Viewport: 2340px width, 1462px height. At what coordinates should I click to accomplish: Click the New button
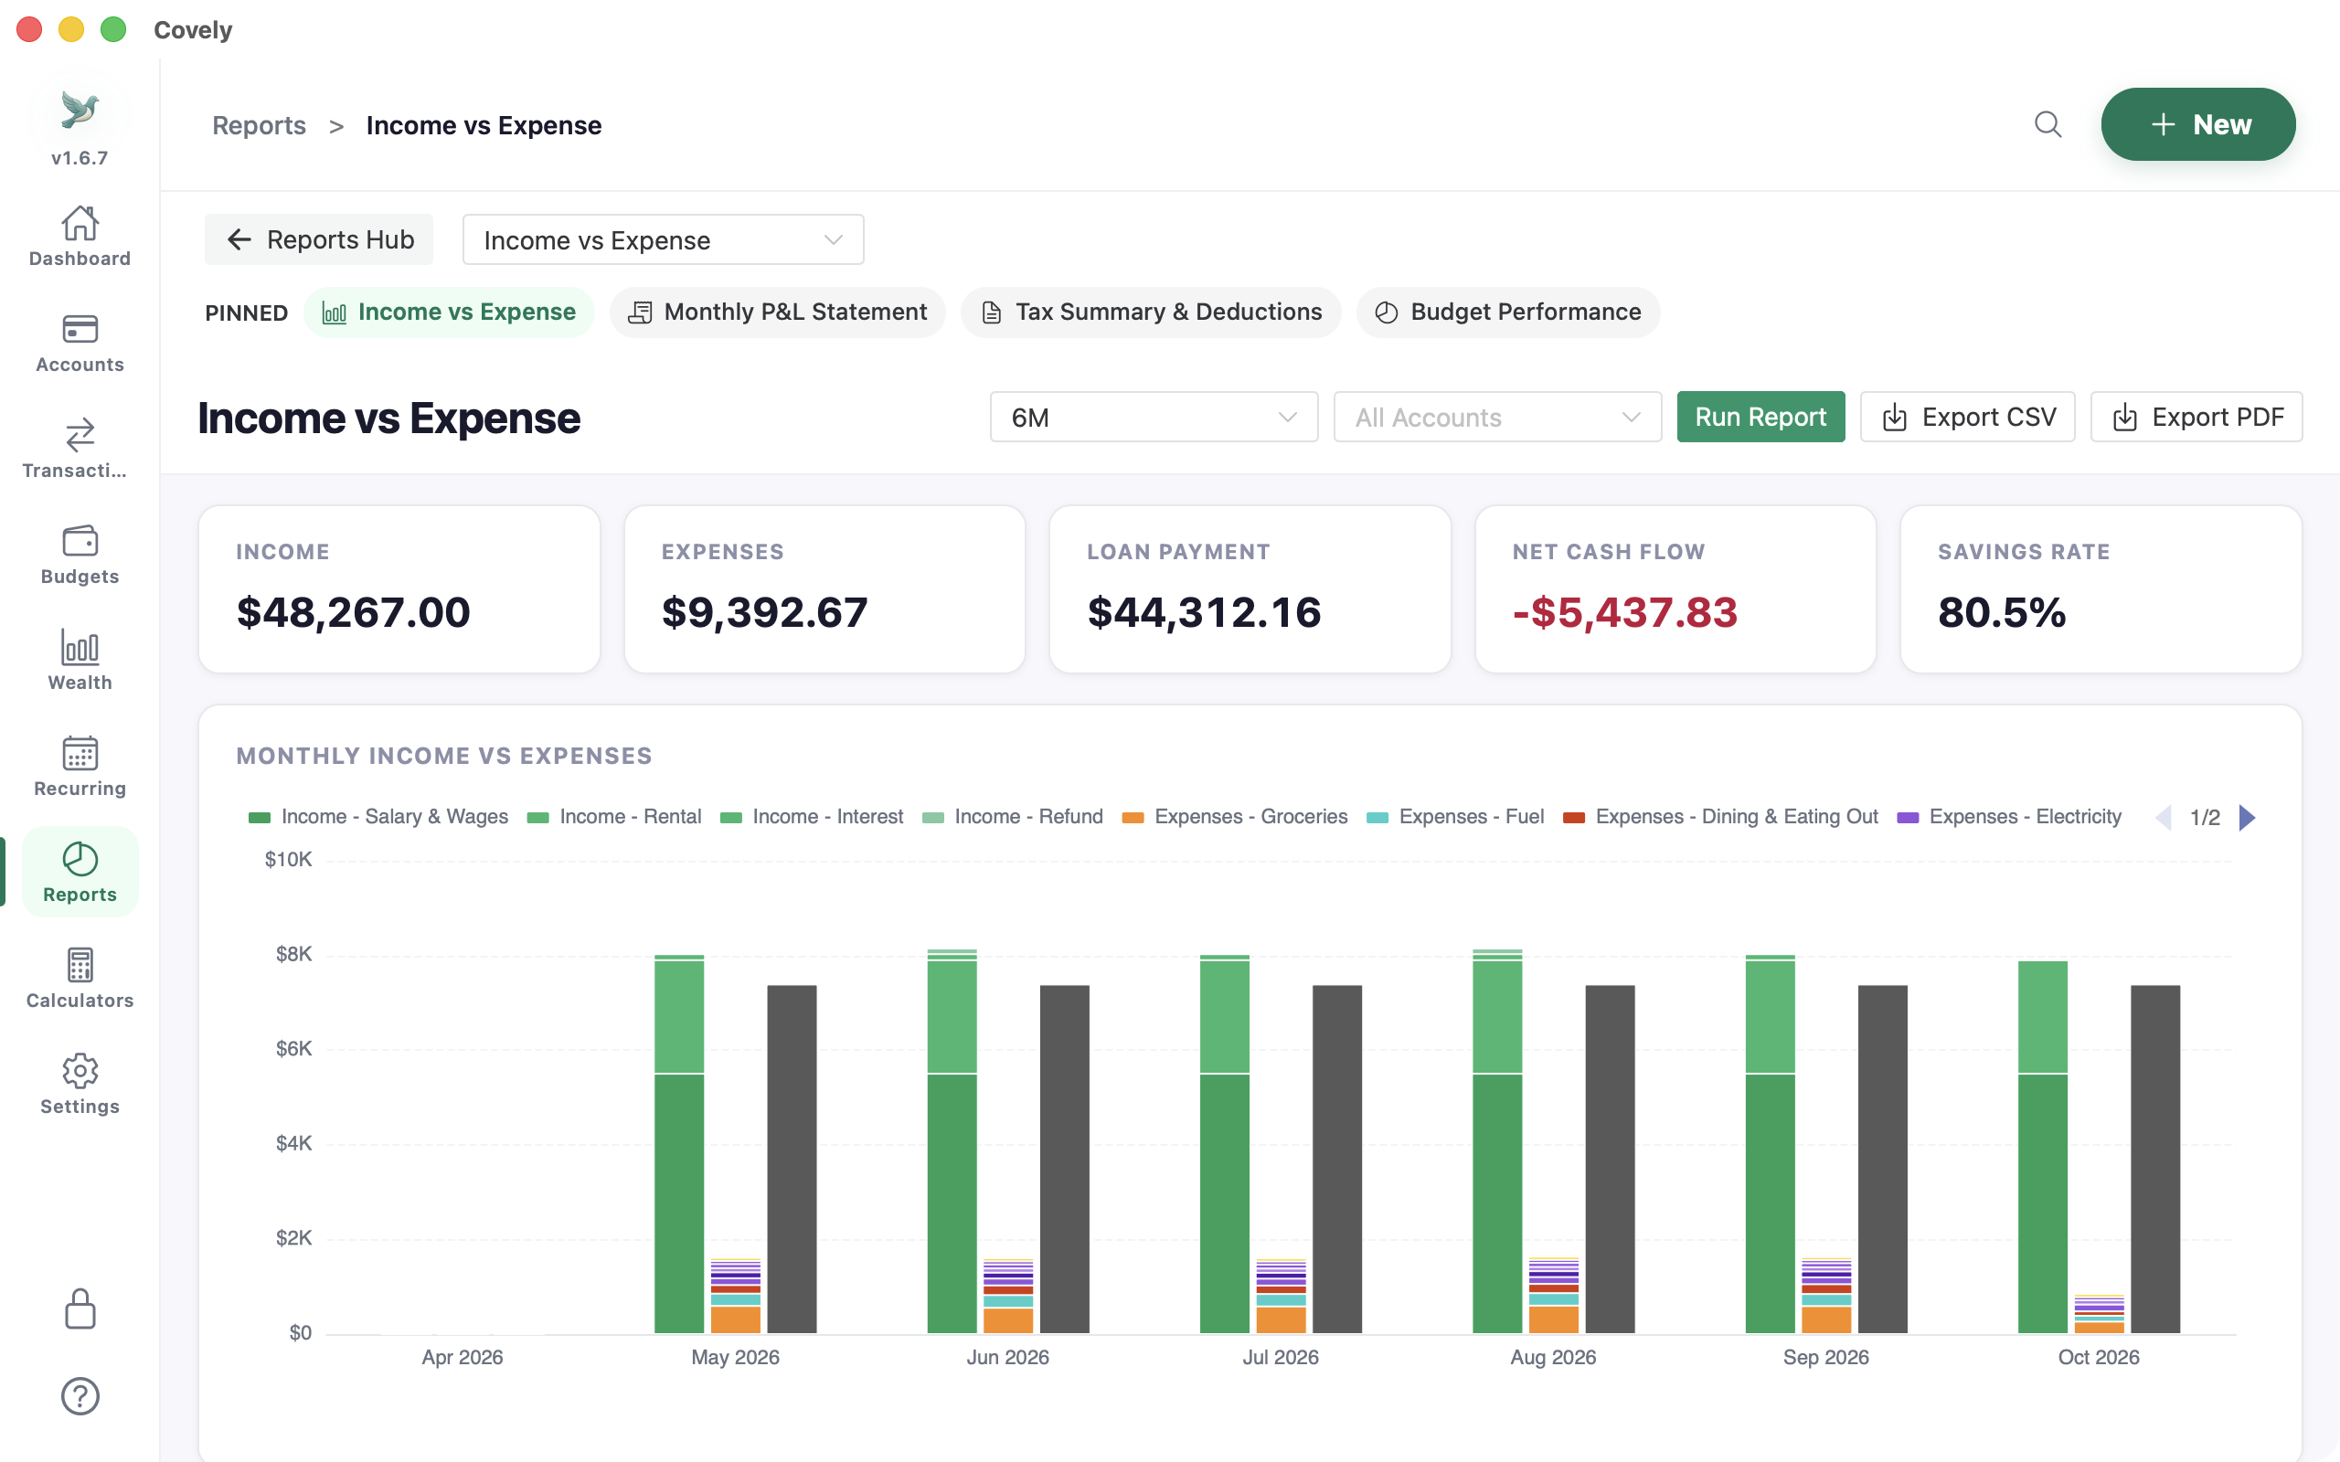click(2197, 125)
